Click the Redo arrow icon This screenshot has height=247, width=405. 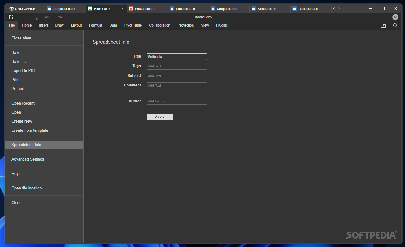[x=60, y=17]
